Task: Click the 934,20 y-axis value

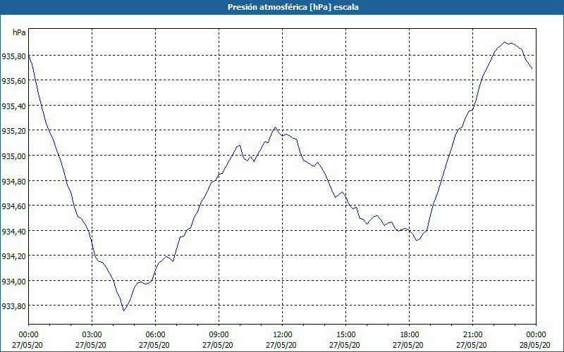Action: click(13, 256)
